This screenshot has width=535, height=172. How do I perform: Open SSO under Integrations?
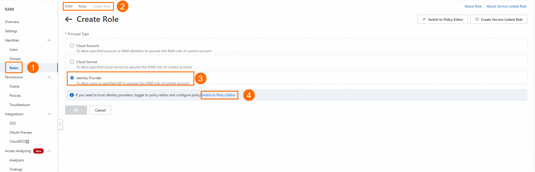click(13, 123)
